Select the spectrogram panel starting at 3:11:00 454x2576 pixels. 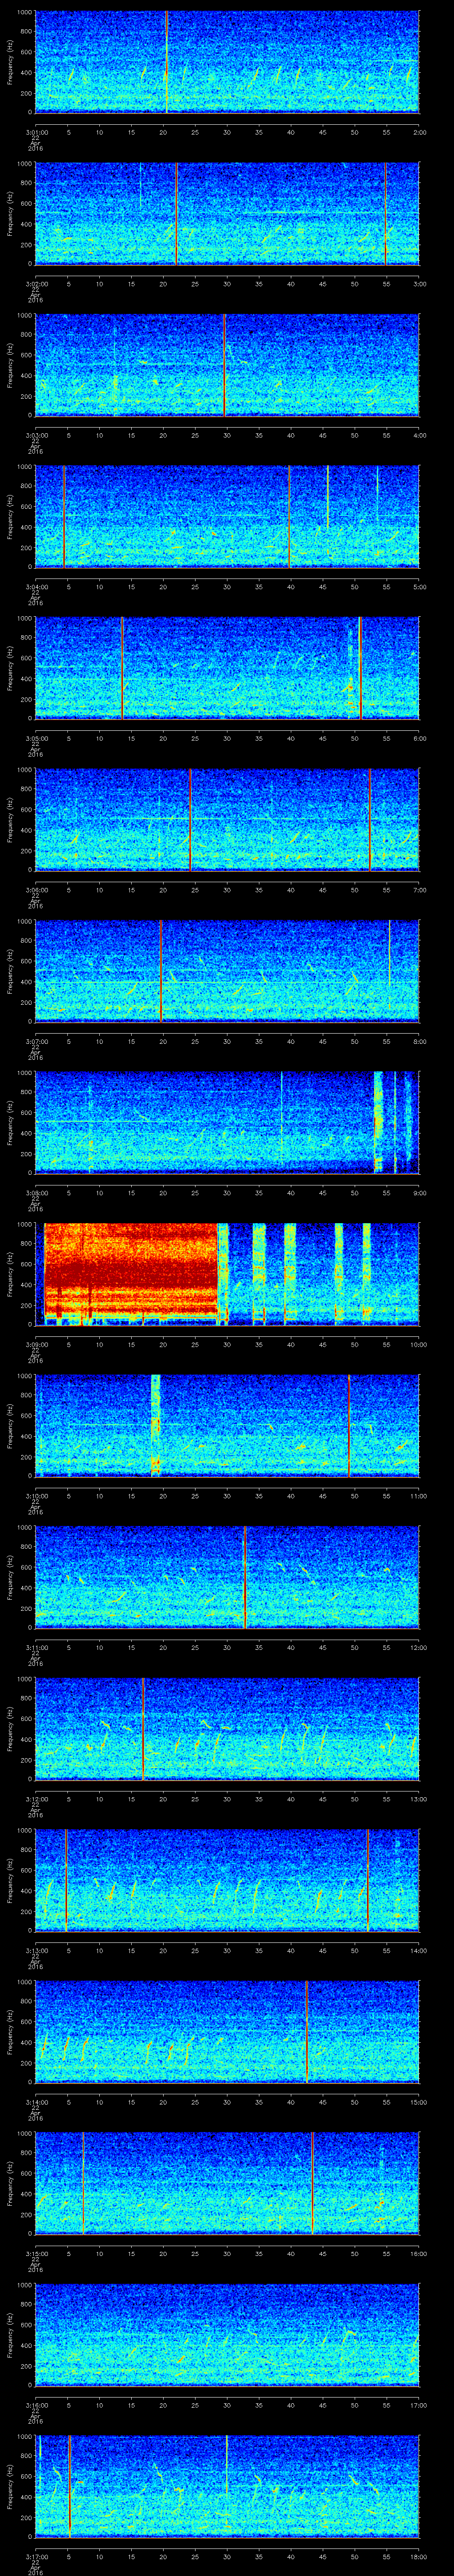(x=227, y=1577)
